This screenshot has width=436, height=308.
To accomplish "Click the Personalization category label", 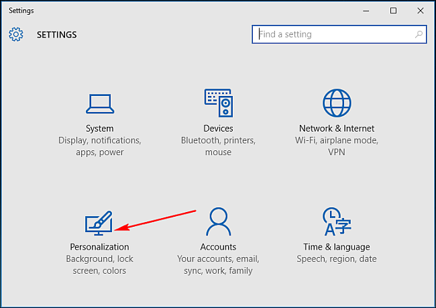I will (99, 247).
